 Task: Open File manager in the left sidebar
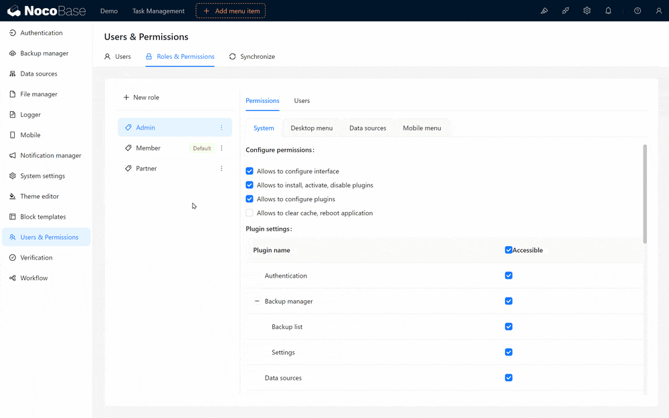click(47, 94)
